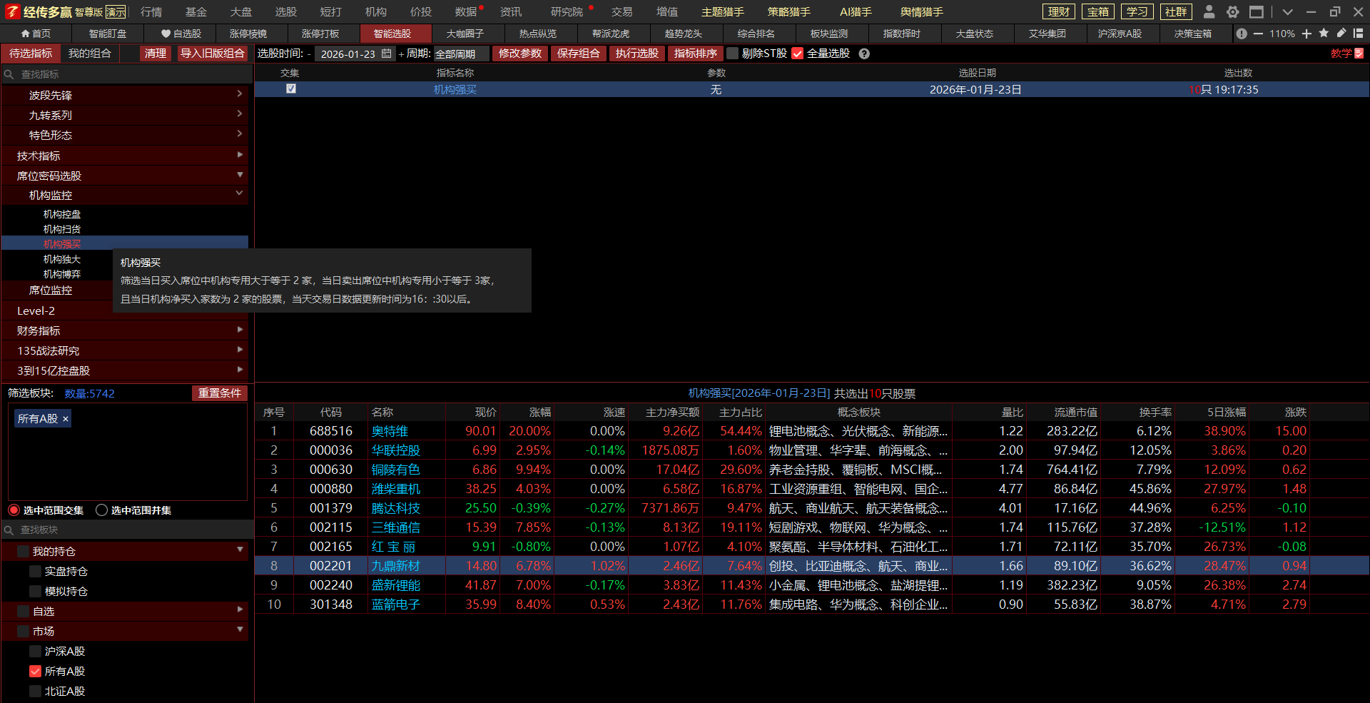
Task: Open the 涨停打板 tab
Action: 320,34
